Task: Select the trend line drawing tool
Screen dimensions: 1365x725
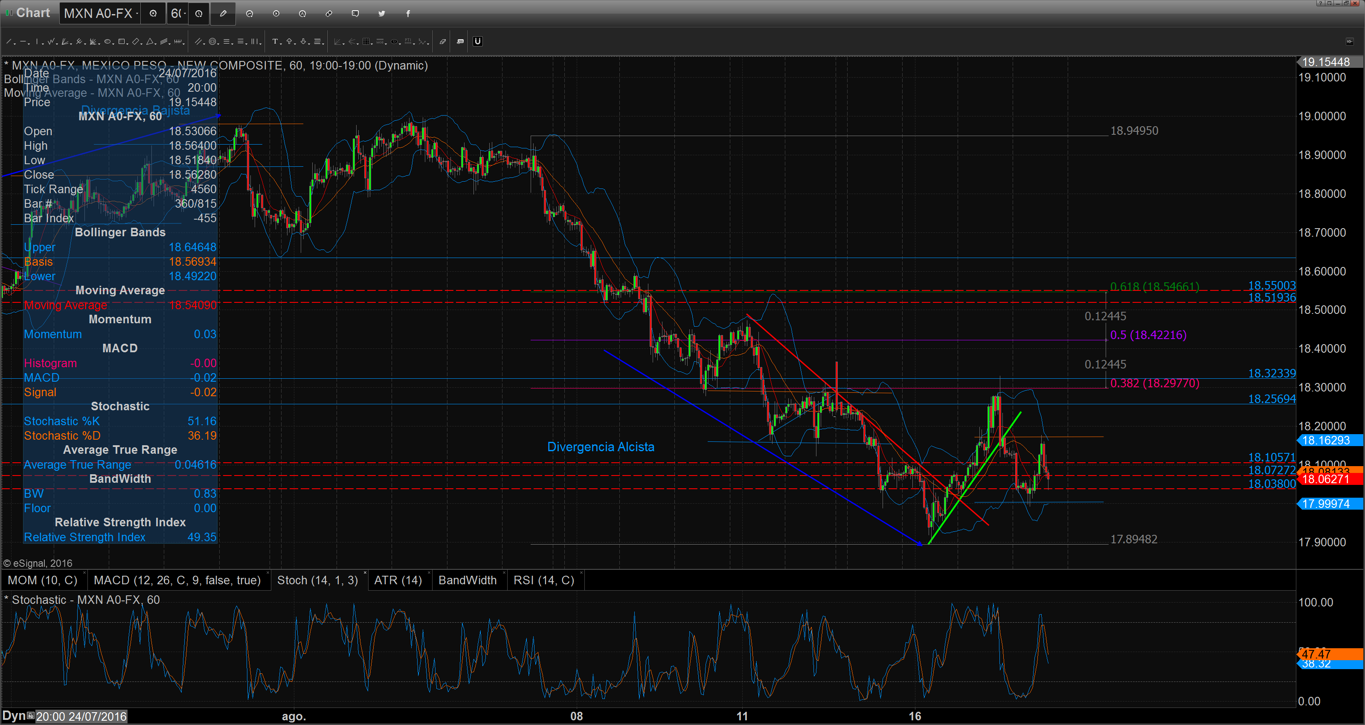Action: click(x=9, y=41)
